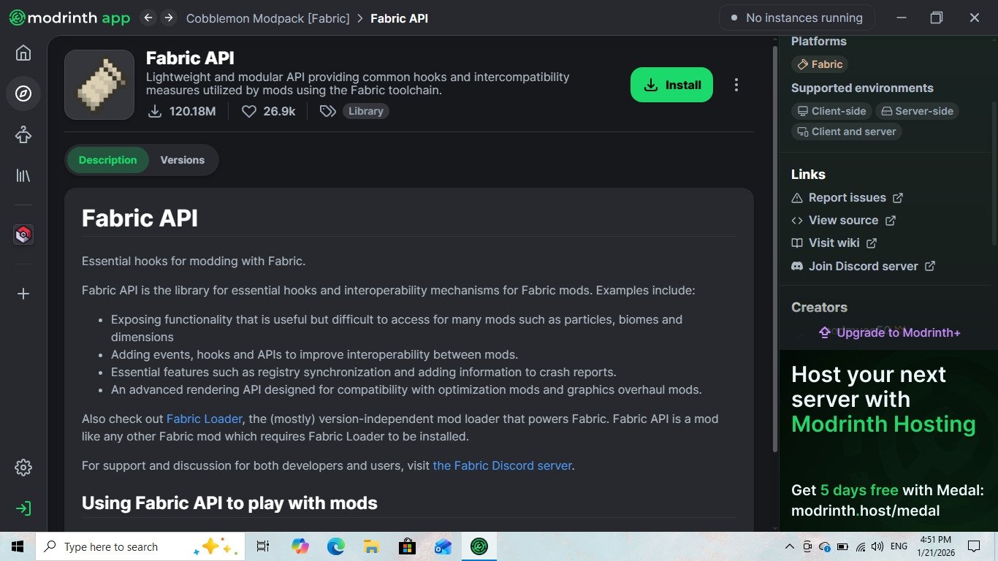Viewport: 998px width, 561px height.
Task: Open the Home page in sidebar
Action: 23,53
